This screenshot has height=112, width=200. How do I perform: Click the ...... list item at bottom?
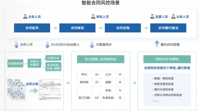pyautogui.click(x=156, y=101)
